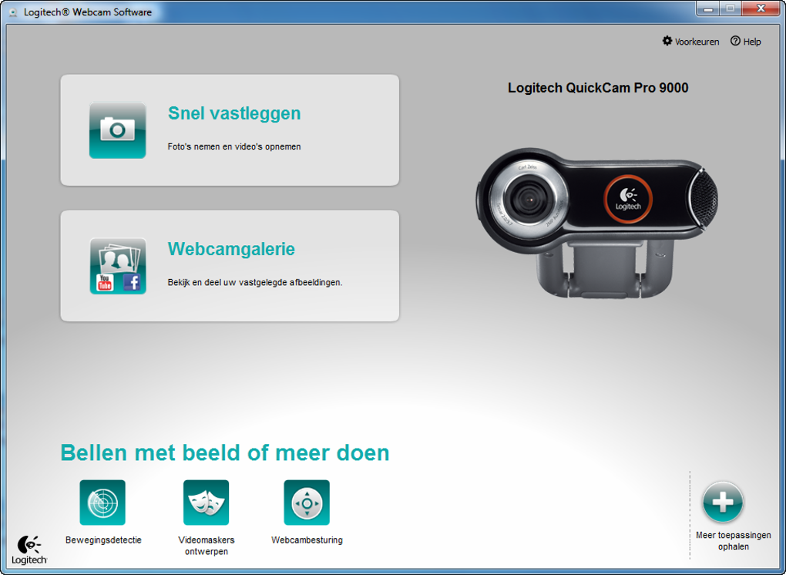Launch Bewegingsdetectie radar icon
This screenshot has height=575, width=786.
click(x=102, y=503)
